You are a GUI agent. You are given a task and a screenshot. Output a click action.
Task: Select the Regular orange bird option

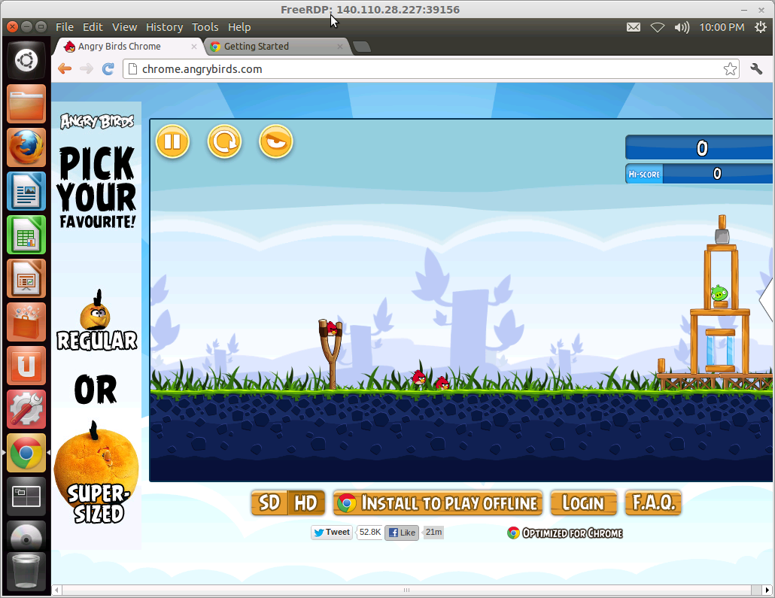tap(97, 320)
